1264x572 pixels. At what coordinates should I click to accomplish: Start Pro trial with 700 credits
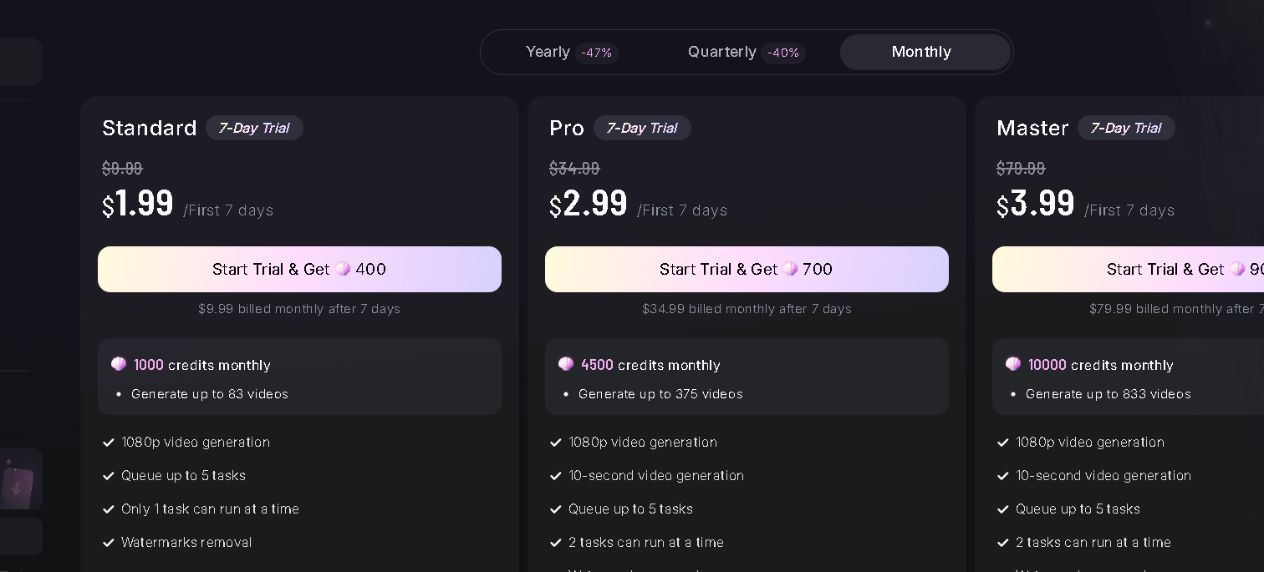pyautogui.click(x=747, y=269)
